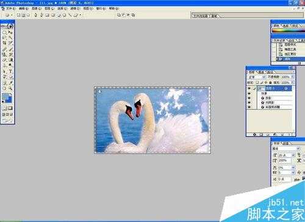Screen dimensions: 305x222
Task: Choose the Ellipse shape in options bar
Action: pos(59,15)
